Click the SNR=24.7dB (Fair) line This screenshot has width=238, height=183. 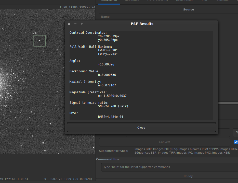[113, 106]
